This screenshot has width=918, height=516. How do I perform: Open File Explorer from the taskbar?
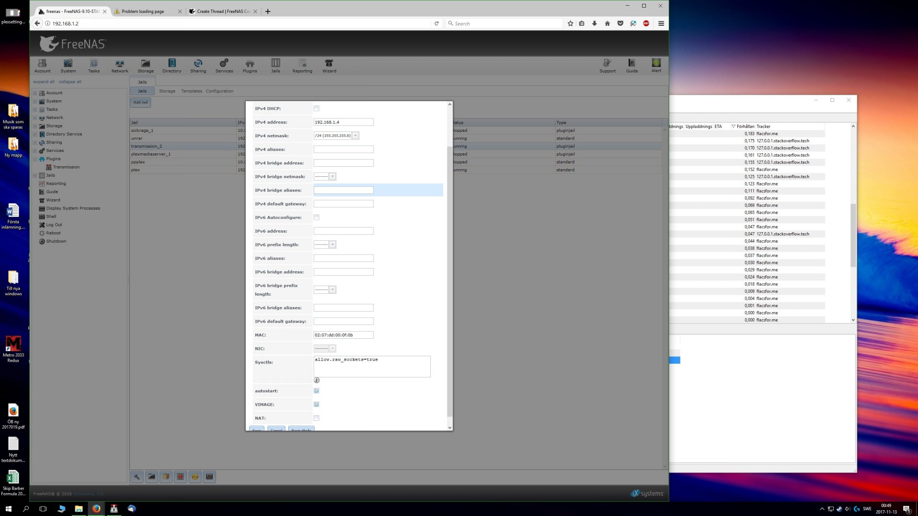click(x=78, y=508)
